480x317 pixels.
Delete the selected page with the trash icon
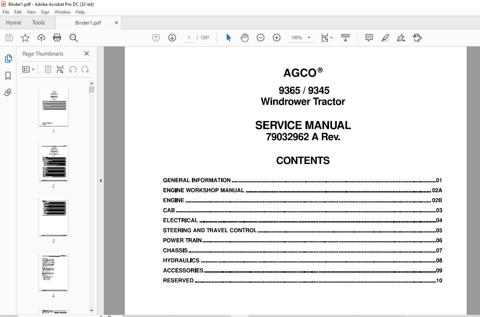pos(48,70)
